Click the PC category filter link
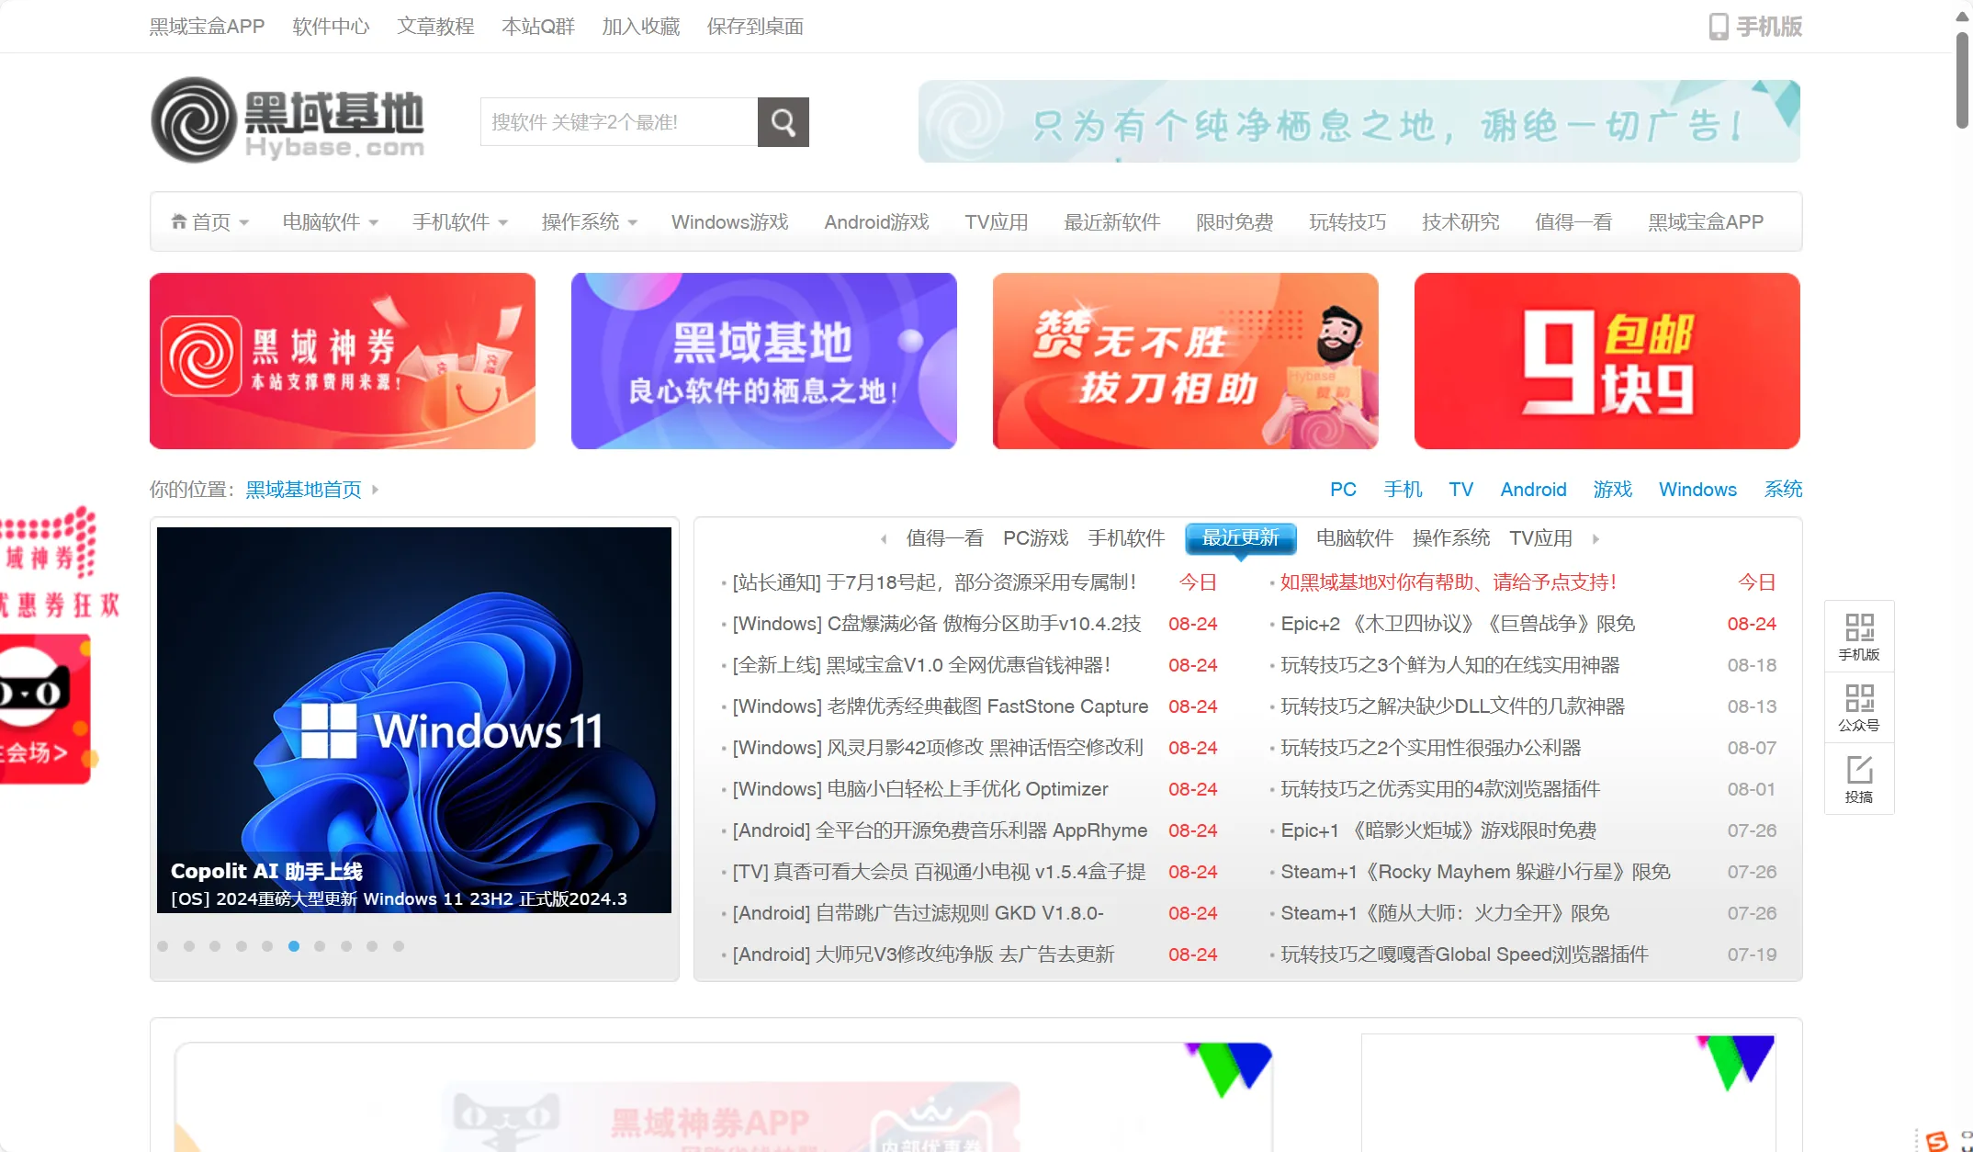 click(1343, 490)
